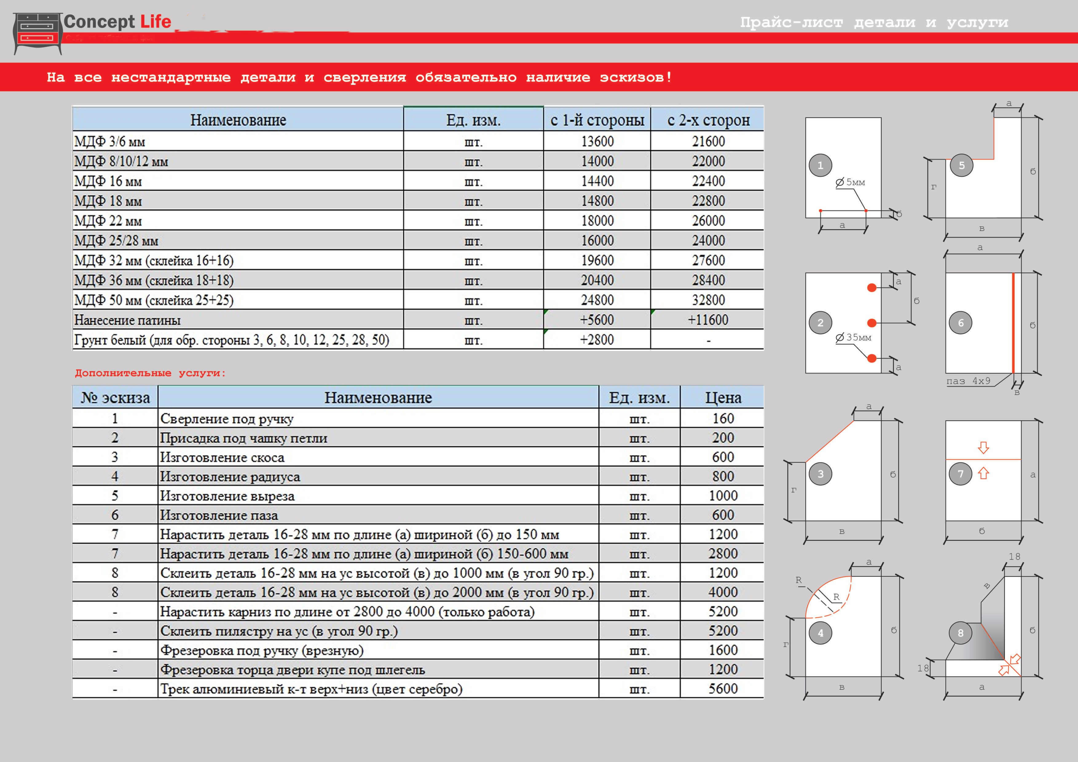Click the 'Прайс-лист детали и услуги' title

pyautogui.click(x=874, y=22)
